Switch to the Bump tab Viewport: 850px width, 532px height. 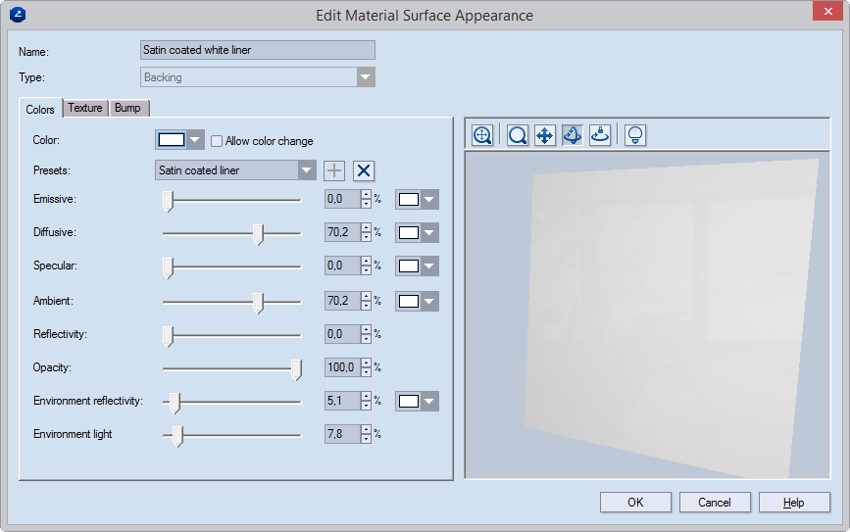[x=127, y=108]
